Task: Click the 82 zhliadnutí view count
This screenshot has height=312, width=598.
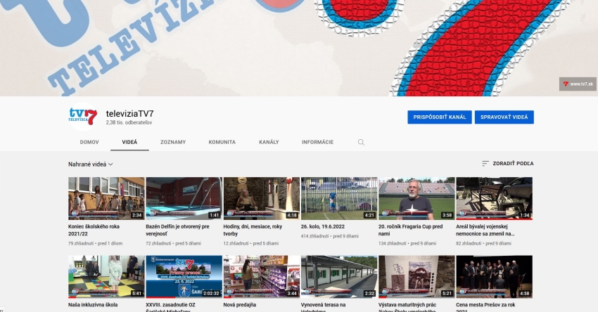Action: (469, 243)
